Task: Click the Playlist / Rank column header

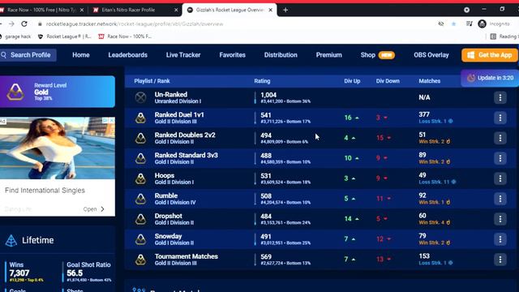Action: (152, 81)
